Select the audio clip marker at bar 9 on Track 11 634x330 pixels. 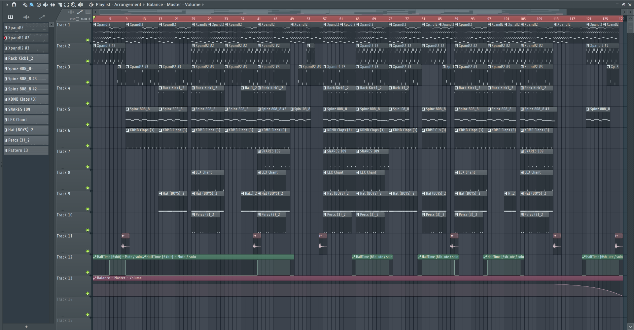[125, 236]
